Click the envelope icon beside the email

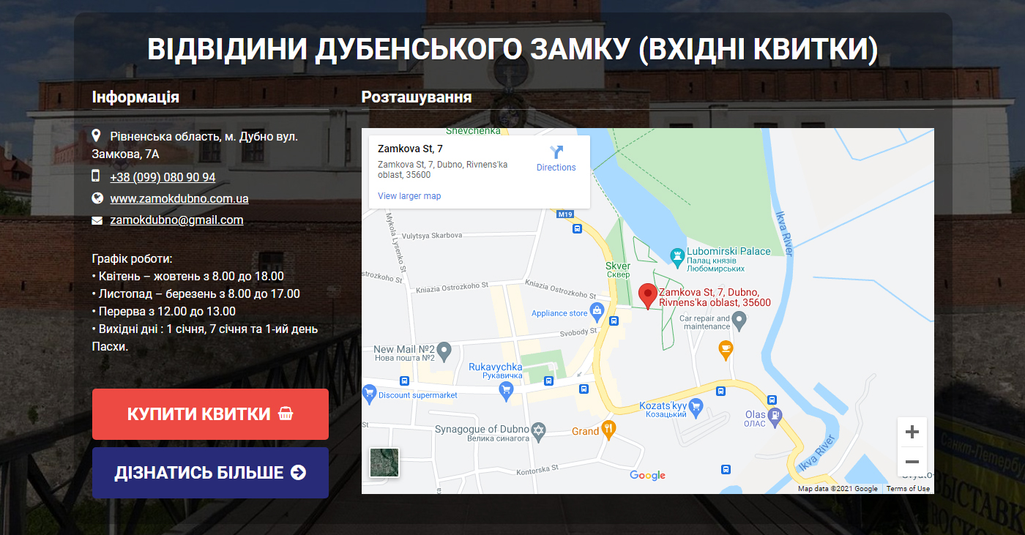point(97,220)
